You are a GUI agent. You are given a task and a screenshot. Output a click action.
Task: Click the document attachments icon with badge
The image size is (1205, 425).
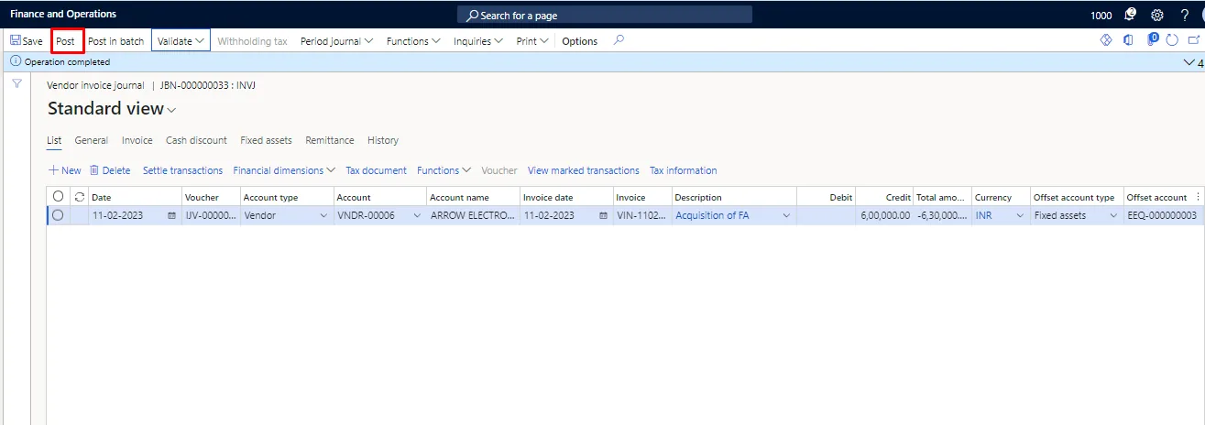pyautogui.click(x=1153, y=39)
